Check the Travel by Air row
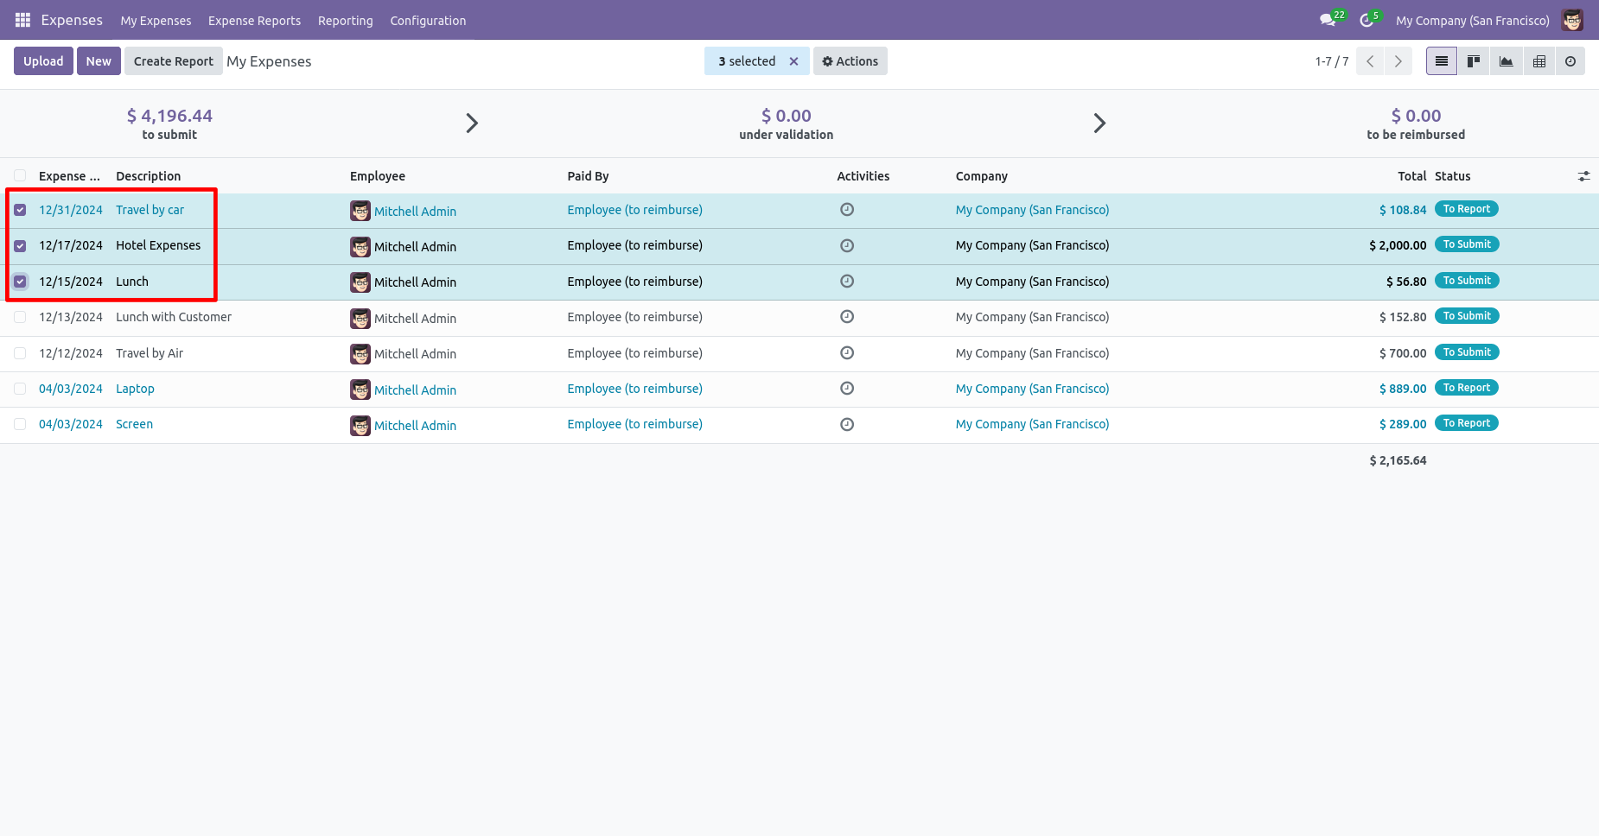This screenshot has height=836, width=1599. tap(20, 353)
